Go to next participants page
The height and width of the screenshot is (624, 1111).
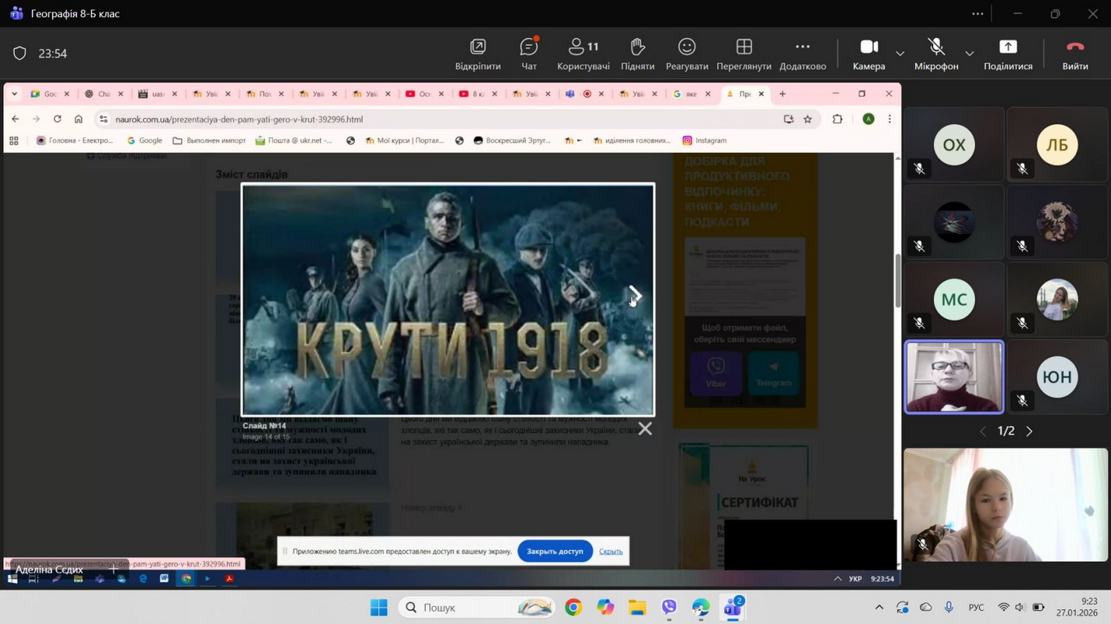[x=1029, y=431]
